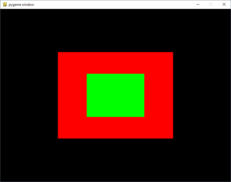This screenshot has width=231, height=182.
Task: Click the disabled maximize button
Action: (211, 4)
